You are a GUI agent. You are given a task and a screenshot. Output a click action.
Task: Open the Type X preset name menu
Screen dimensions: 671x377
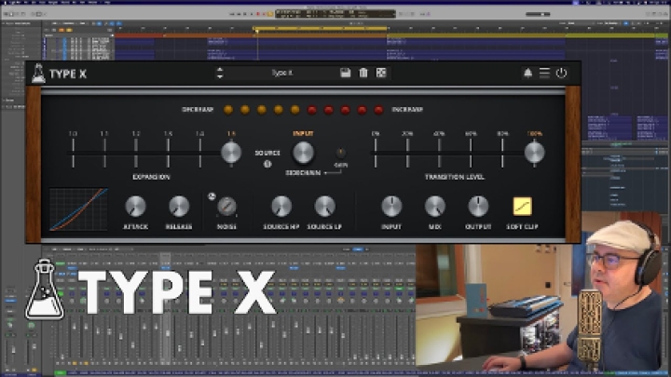[282, 74]
